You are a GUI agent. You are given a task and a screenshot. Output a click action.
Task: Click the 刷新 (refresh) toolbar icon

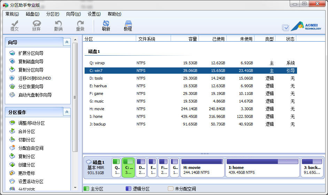(106, 25)
